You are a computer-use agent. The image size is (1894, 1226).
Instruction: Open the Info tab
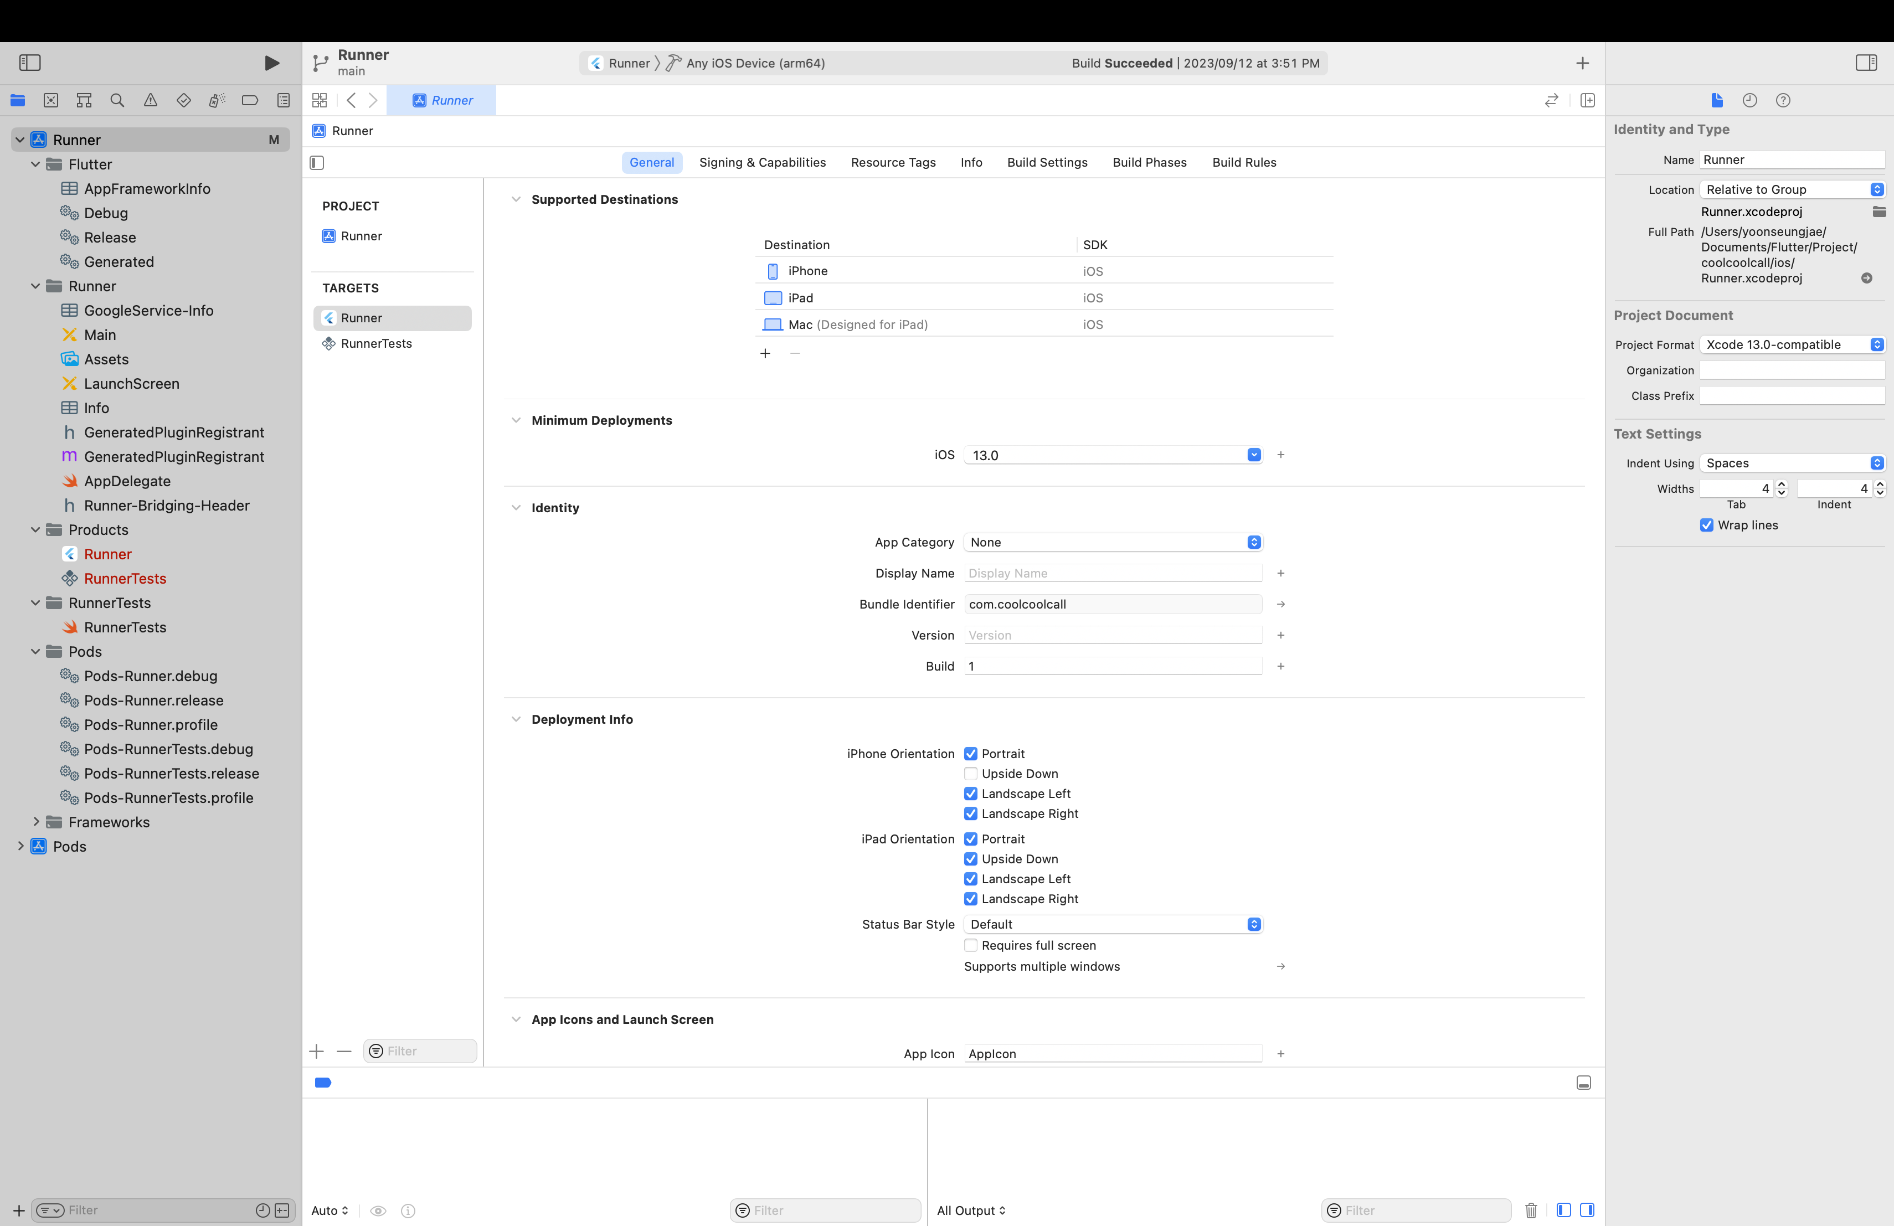click(x=971, y=162)
